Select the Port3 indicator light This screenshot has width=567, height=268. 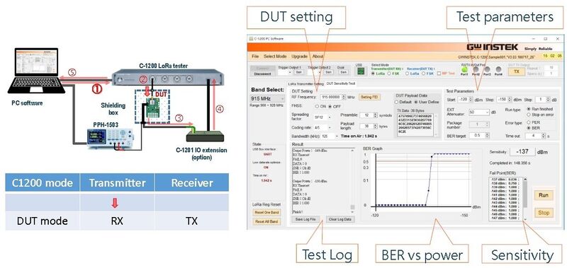tap(488, 69)
